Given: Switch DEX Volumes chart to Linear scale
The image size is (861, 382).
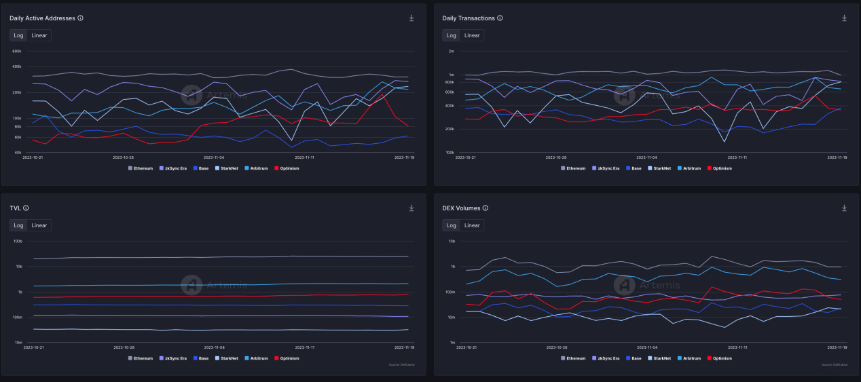Looking at the screenshot, I should (x=472, y=225).
